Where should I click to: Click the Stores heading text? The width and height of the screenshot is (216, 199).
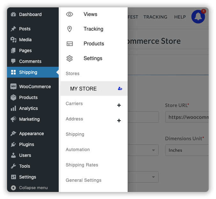(x=72, y=73)
